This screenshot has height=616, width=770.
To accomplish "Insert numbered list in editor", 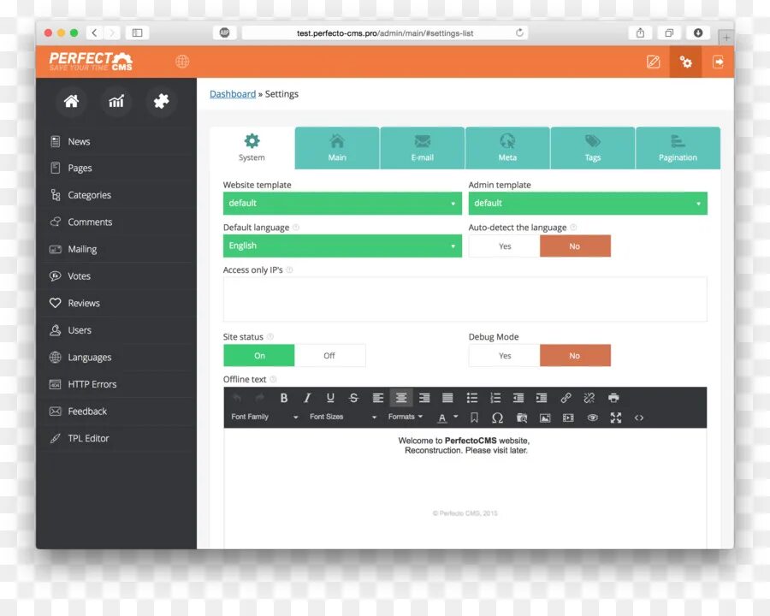I will pyautogui.click(x=495, y=398).
